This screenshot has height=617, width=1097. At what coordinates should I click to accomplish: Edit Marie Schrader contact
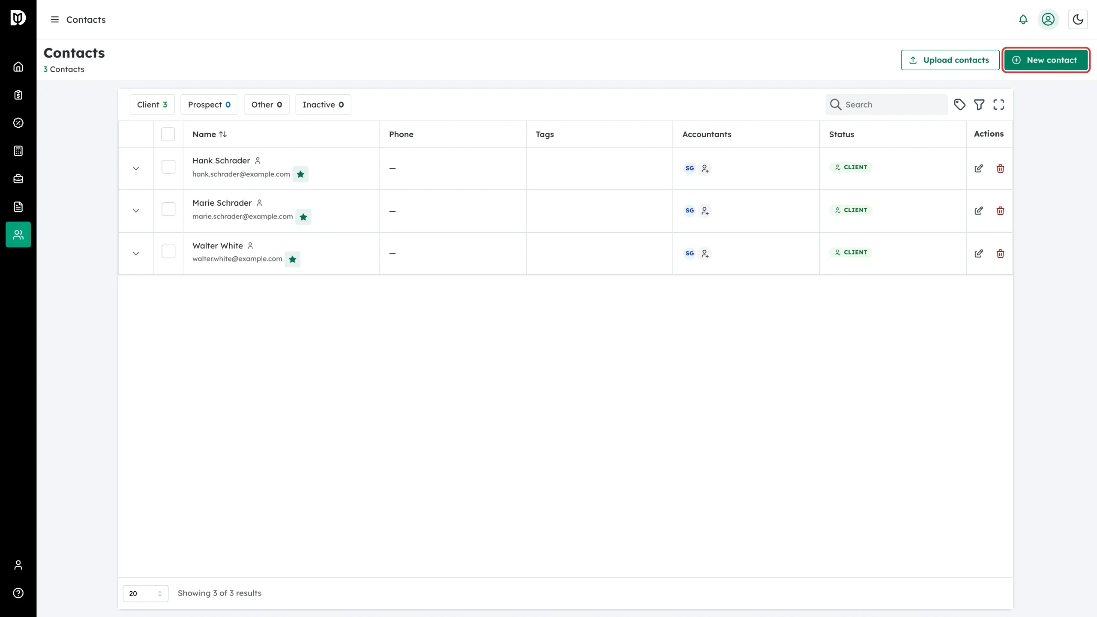point(979,211)
